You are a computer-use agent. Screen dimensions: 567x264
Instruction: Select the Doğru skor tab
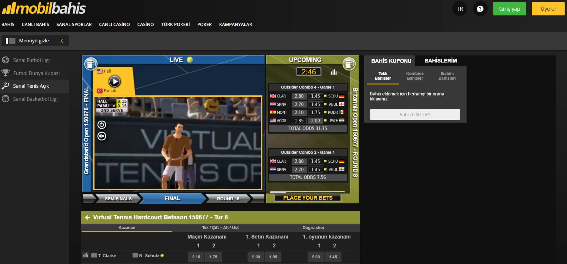click(313, 228)
